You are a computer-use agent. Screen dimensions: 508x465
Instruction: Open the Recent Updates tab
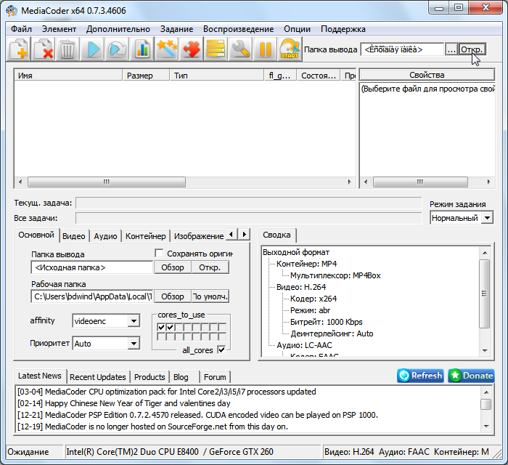97,377
